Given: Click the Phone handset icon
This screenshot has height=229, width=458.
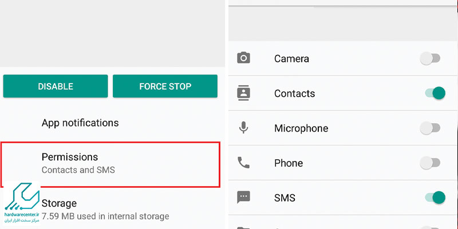Looking at the screenshot, I should pyautogui.click(x=243, y=163).
